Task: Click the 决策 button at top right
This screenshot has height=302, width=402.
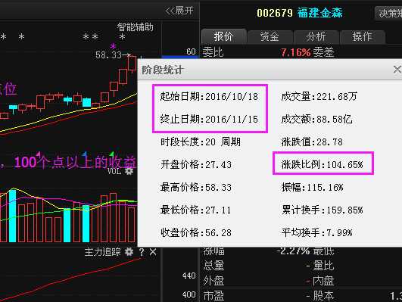Action: [x=389, y=13]
